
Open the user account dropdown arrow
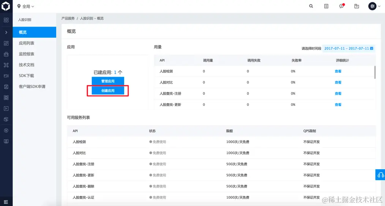(379, 6)
